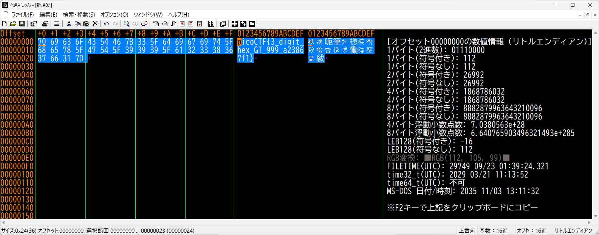Toggle リトルエンディアン endianness in status bar
The height and width of the screenshot is (235, 599).
point(573,231)
